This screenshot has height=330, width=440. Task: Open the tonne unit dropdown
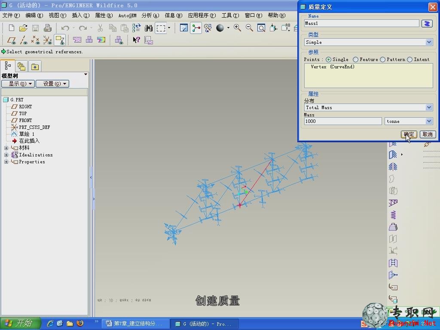429,121
